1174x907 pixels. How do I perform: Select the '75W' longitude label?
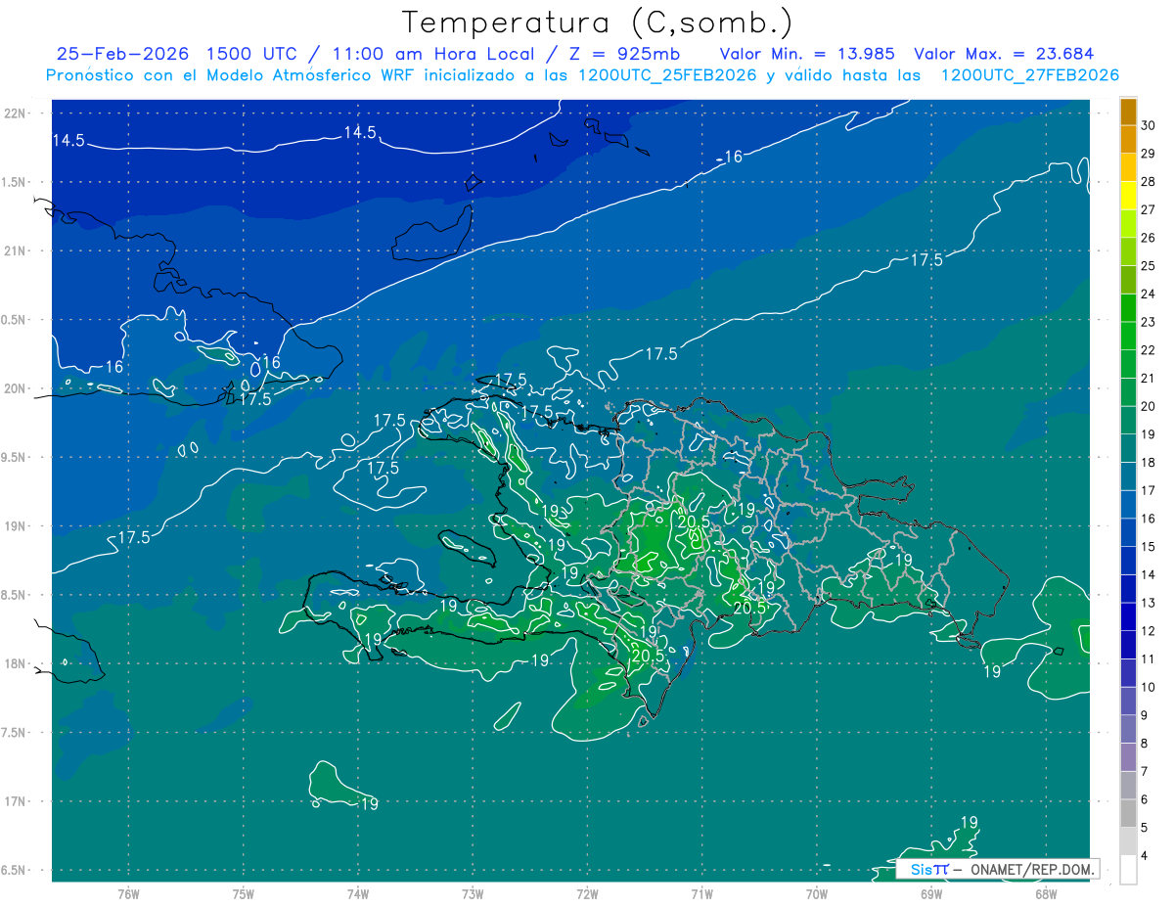pyautogui.click(x=243, y=893)
